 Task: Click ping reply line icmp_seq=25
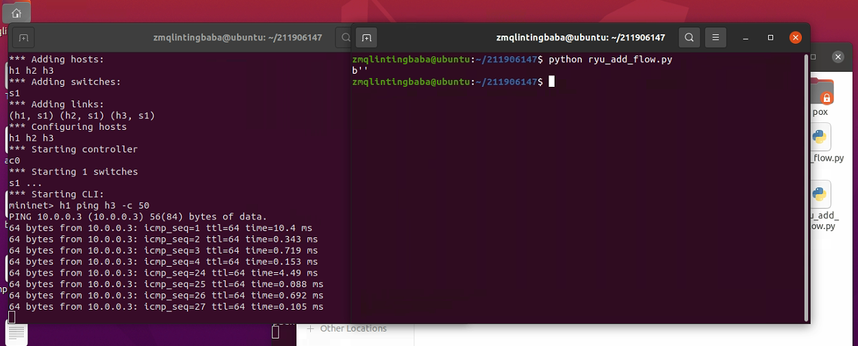(166, 284)
